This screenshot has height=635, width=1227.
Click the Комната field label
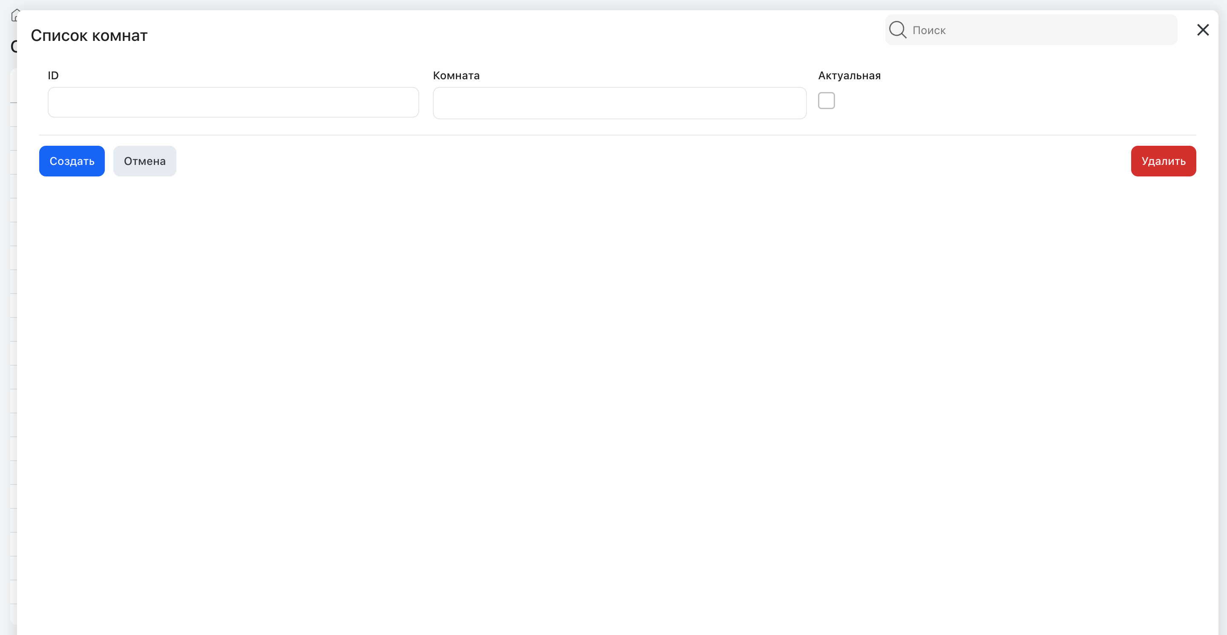pyautogui.click(x=456, y=76)
